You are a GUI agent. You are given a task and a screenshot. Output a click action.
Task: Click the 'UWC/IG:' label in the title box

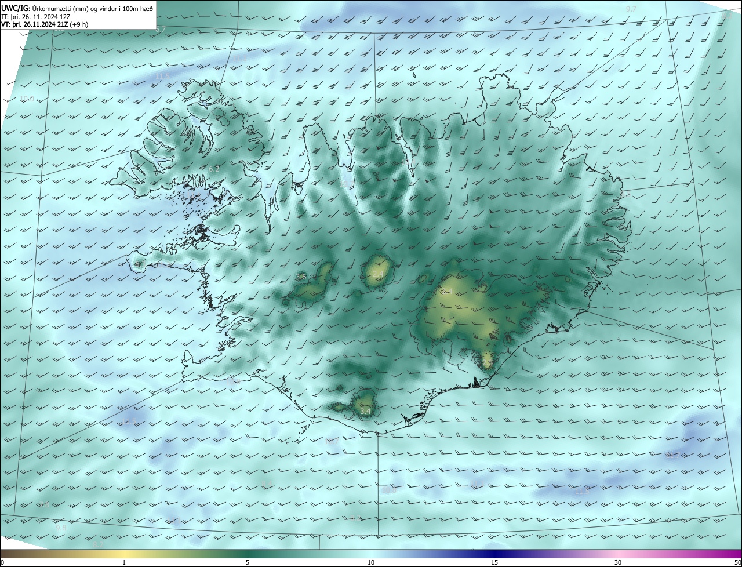click(x=15, y=8)
